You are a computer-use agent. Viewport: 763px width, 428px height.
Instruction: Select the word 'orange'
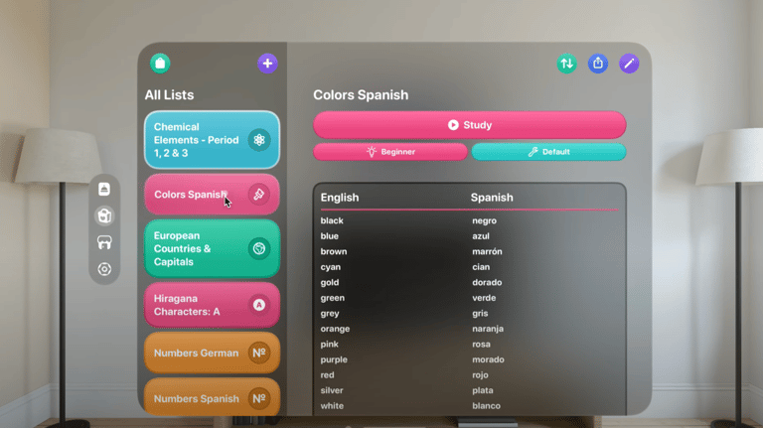[335, 330]
